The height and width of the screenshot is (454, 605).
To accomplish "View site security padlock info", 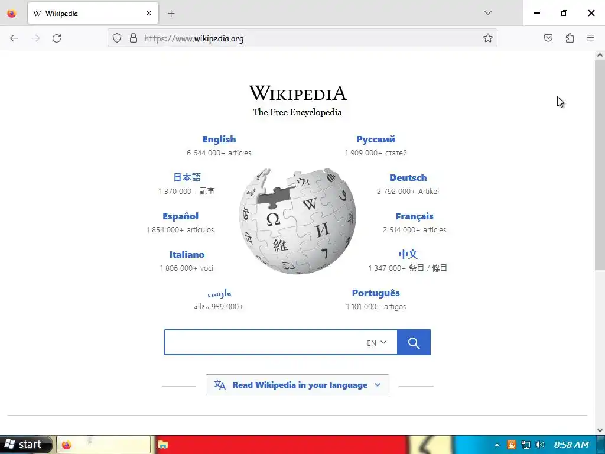I will 134,38.
